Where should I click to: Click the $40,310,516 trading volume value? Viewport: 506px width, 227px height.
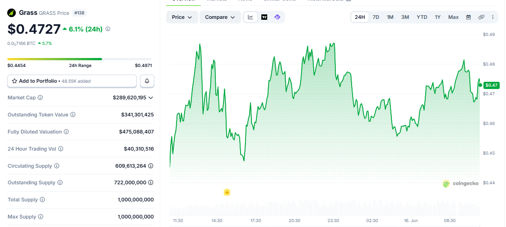[139, 149]
